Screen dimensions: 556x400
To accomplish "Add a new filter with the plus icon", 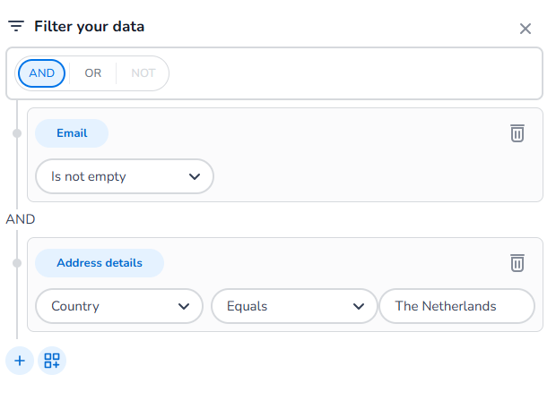I will pyautogui.click(x=20, y=361).
